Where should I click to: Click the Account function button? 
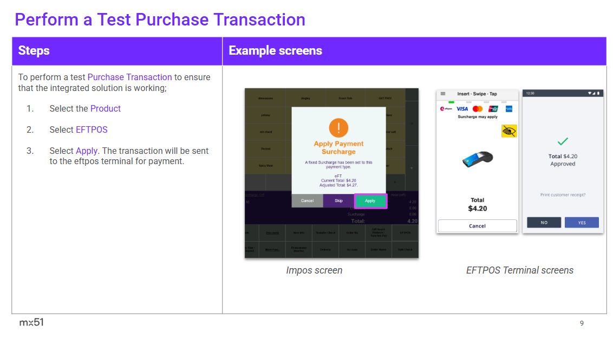click(352, 249)
